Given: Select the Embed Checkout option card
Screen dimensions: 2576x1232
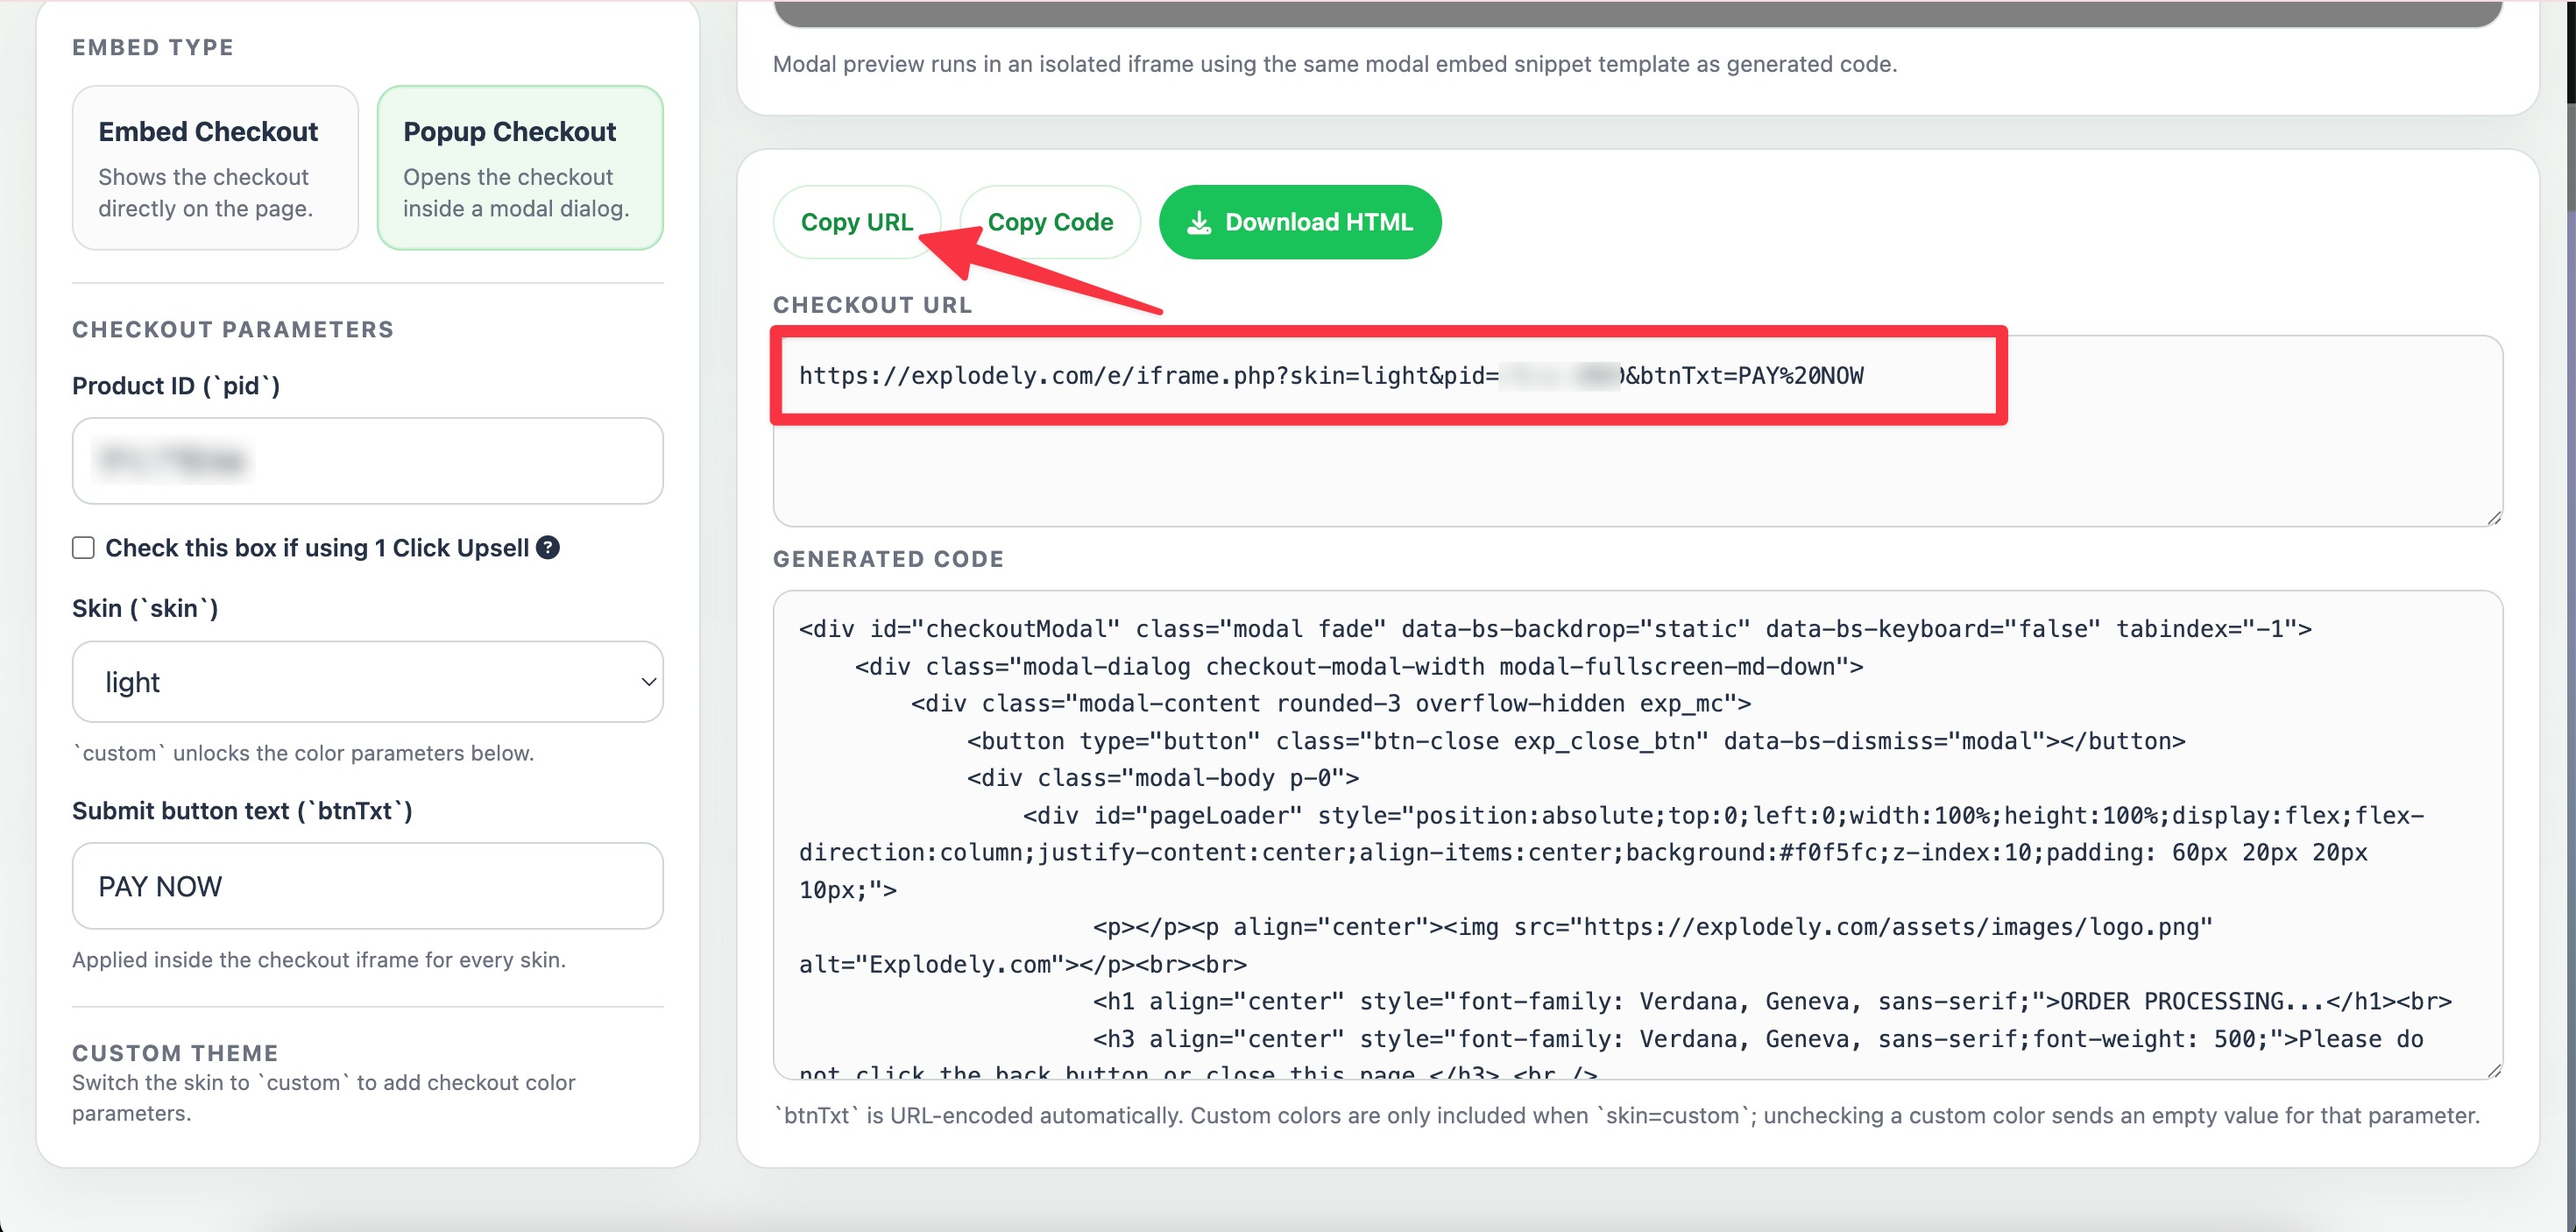Looking at the screenshot, I should click(x=215, y=167).
